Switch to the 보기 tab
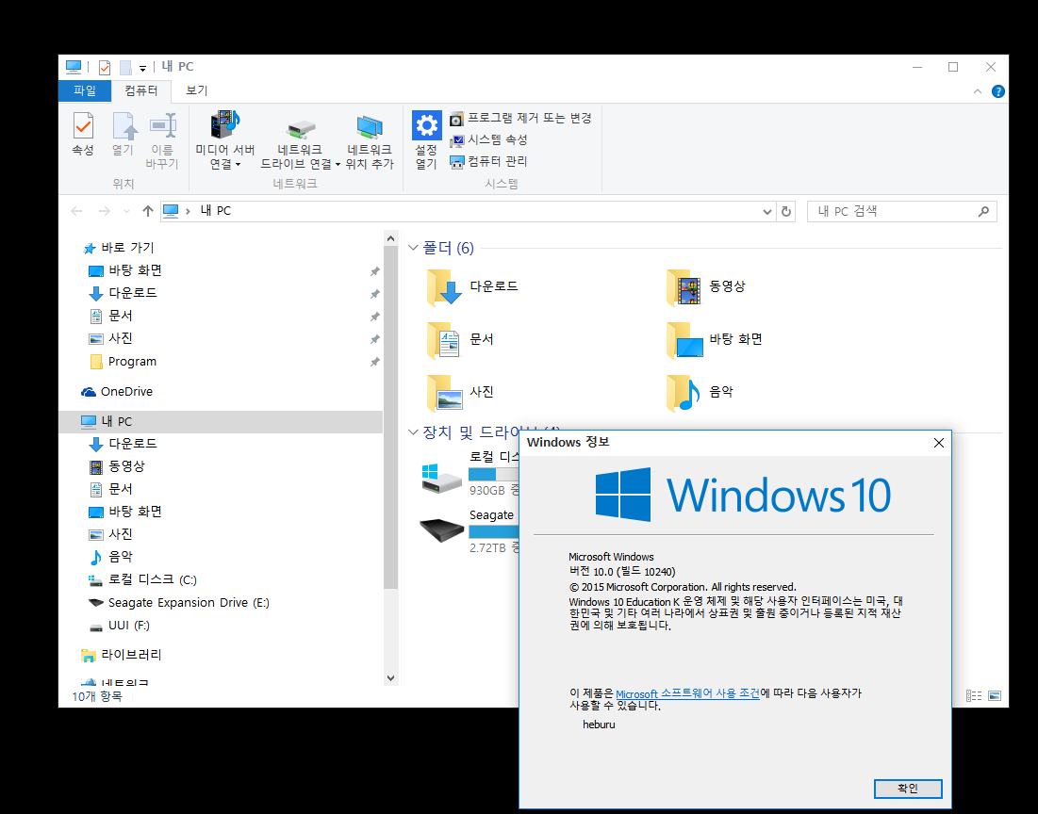Image resolution: width=1038 pixels, height=814 pixels. click(x=197, y=90)
